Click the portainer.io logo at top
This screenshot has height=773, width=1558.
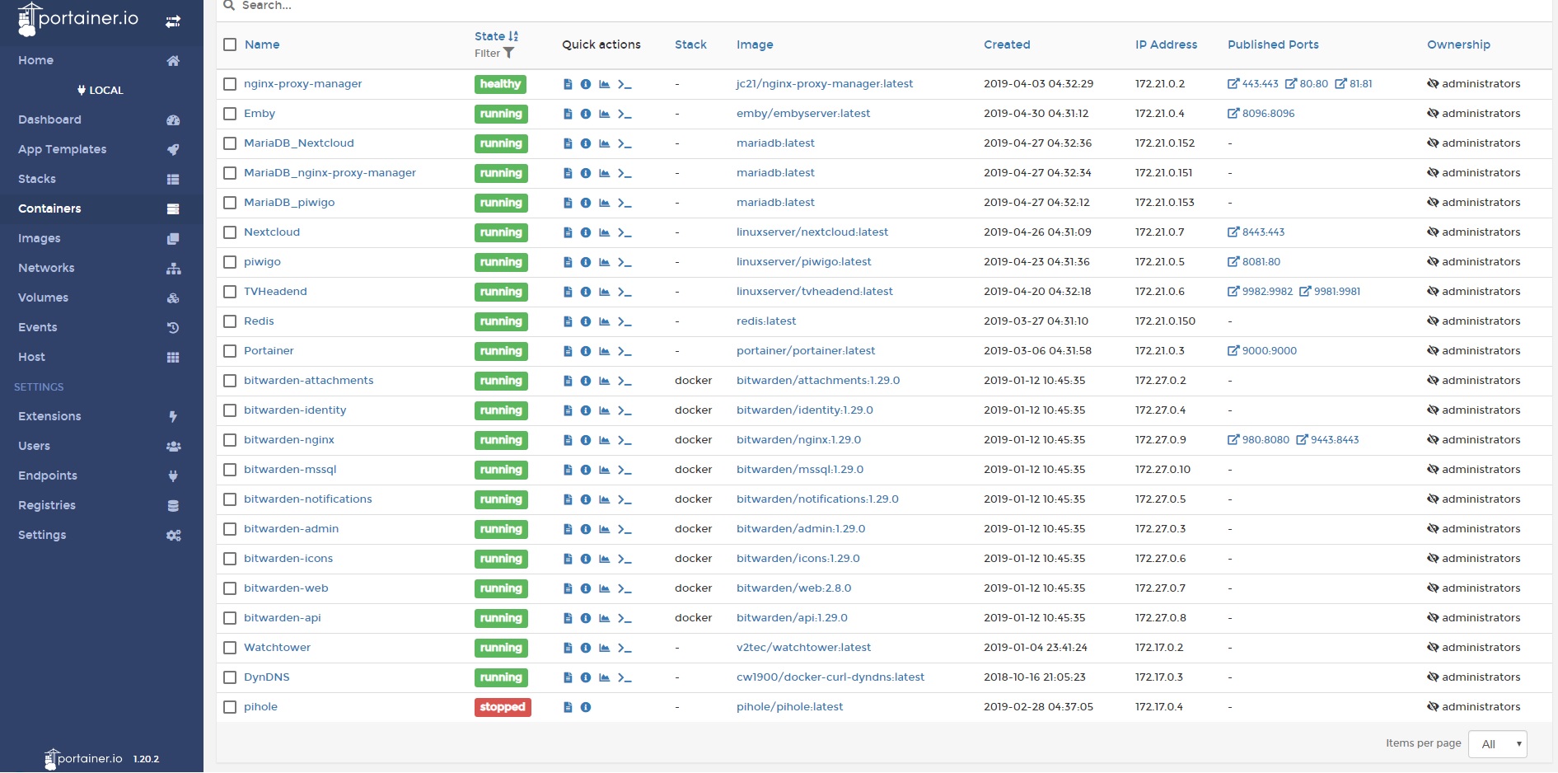pos(77,19)
